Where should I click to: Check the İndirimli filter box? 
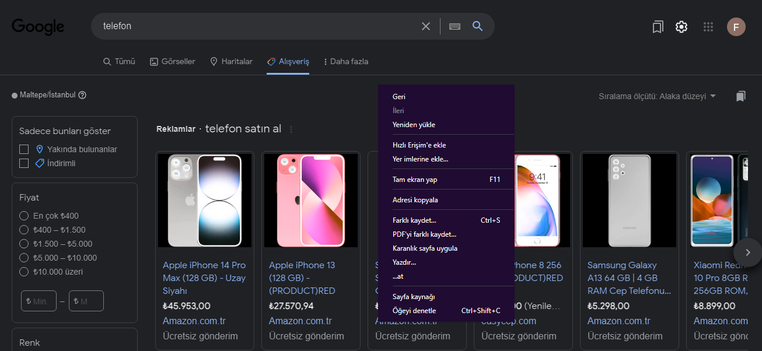24,163
